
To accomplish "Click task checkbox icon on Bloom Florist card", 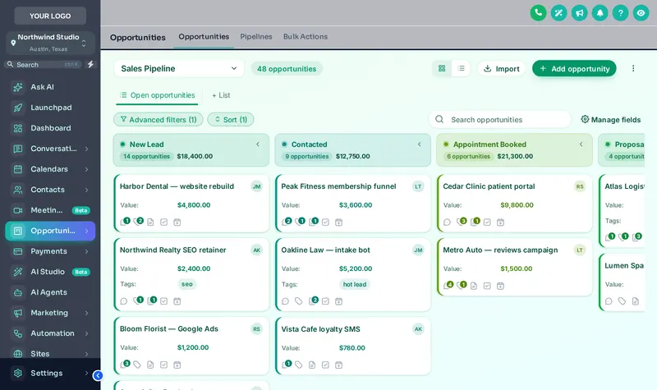I will 163,365.
